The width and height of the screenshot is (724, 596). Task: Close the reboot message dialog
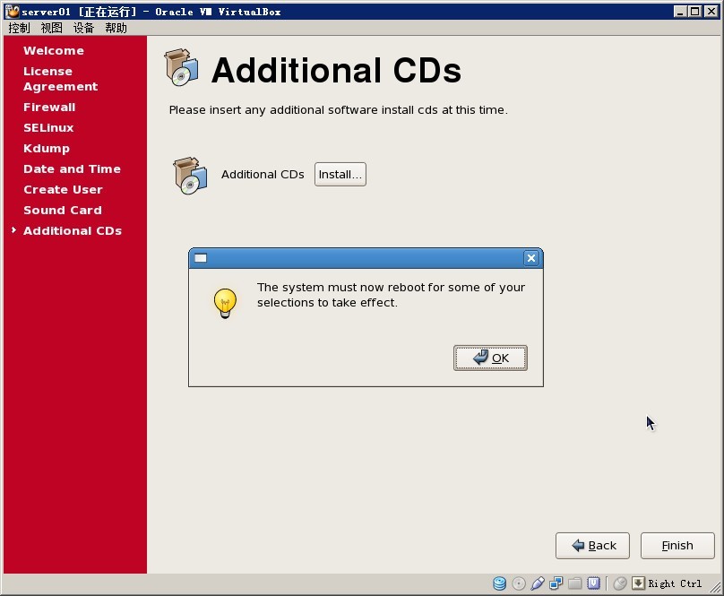531,258
